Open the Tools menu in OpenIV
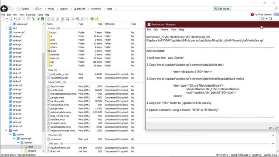Viewport: 279px width, 157px height. click(x=40, y=14)
